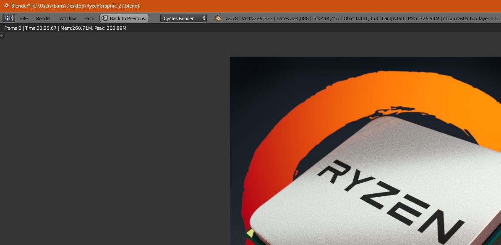Open the Render menu
The height and width of the screenshot is (245, 501).
[44, 18]
